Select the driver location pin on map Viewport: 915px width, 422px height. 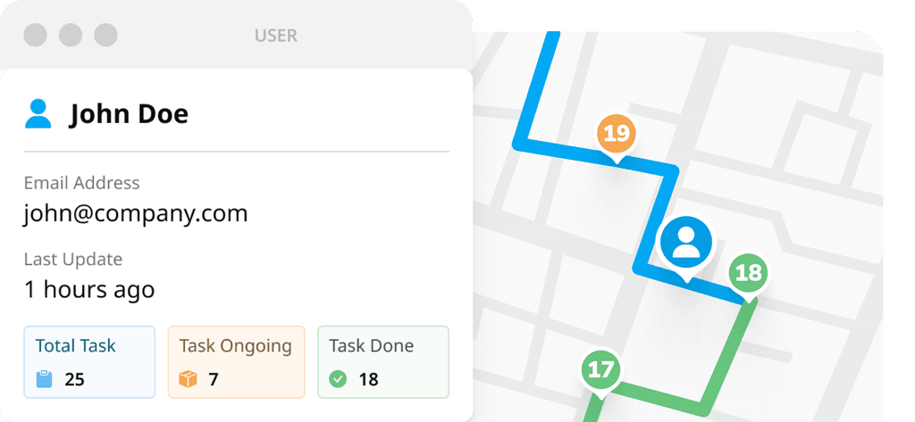tap(686, 242)
